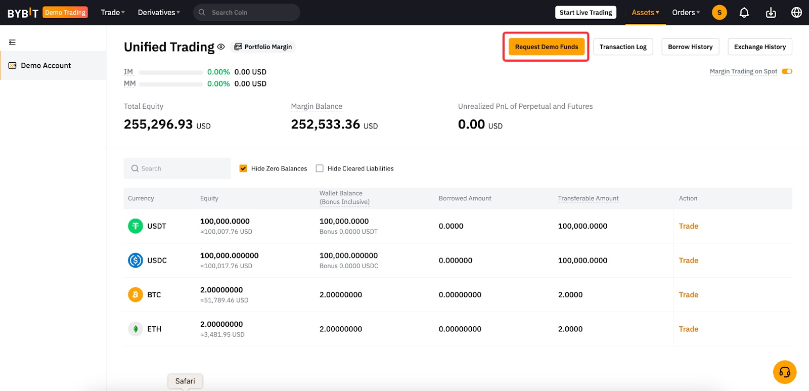Click the BTC coin icon
809x391 pixels.
136,295
